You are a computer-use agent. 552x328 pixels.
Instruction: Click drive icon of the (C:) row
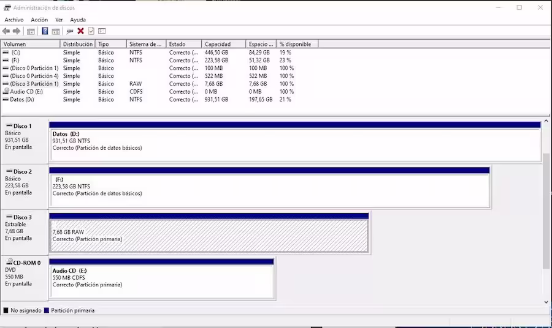pyautogui.click(x=6, y=53)
